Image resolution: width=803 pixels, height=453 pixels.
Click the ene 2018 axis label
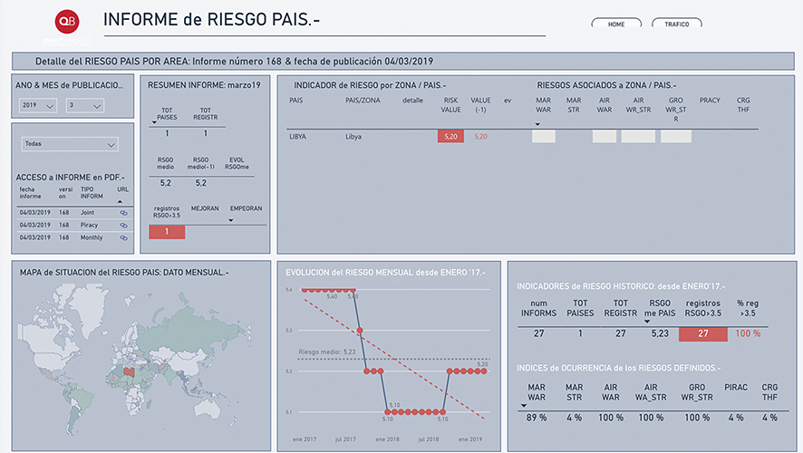click(x=387, y=439)
